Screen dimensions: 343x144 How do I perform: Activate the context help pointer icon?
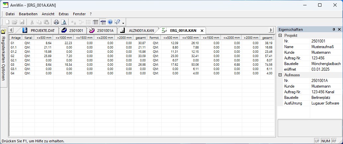click(x=117, y=22)
